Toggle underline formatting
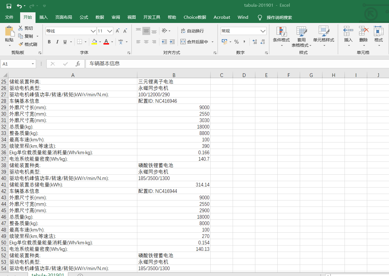The width and height of the screenshot is (389, 276). click(65, 42)
